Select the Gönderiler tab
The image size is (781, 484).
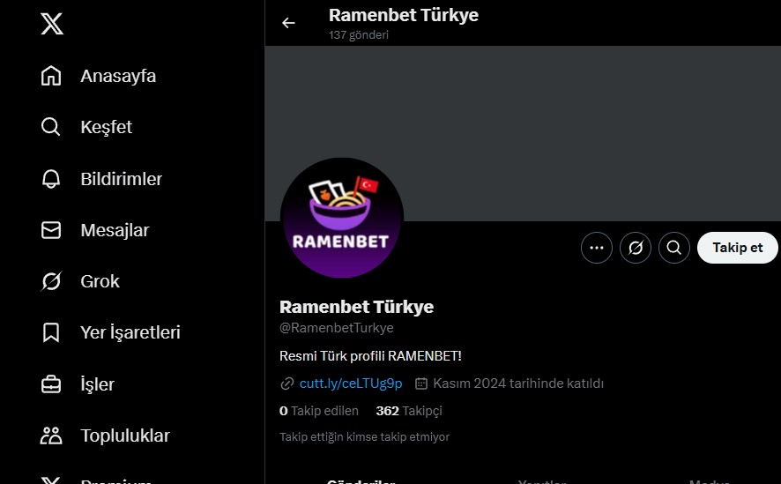coord(361,481)
